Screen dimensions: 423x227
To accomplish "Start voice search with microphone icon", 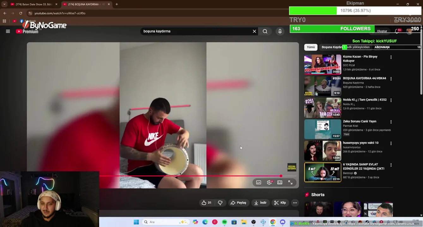I will 280,31.
